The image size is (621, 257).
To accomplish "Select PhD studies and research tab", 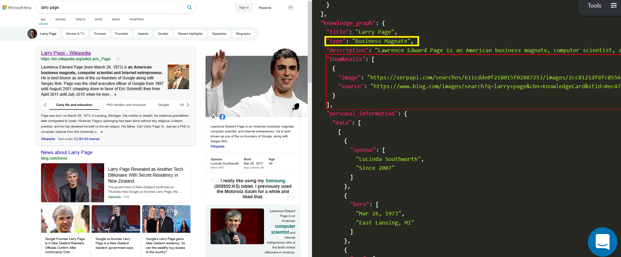I will pyautogui.click(x=126, y=105).
